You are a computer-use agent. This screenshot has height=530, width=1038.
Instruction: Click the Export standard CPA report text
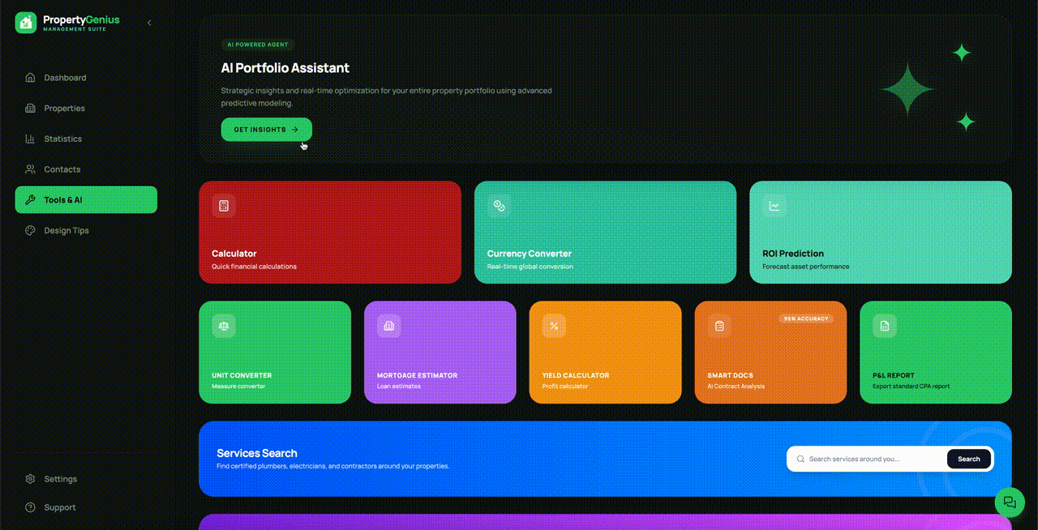(911, 387)
